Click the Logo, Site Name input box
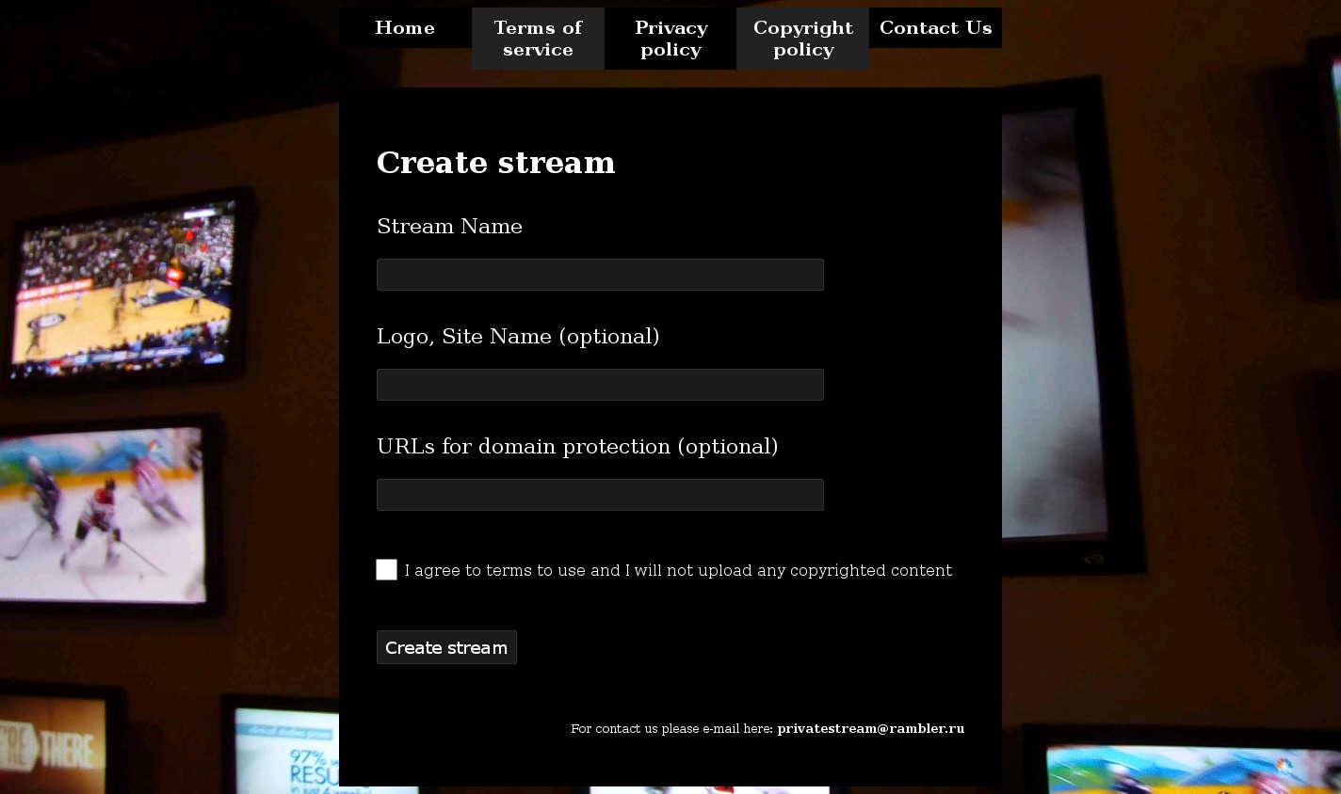The width and height of the screenshot is (1341, 794). tap(600, 385)
